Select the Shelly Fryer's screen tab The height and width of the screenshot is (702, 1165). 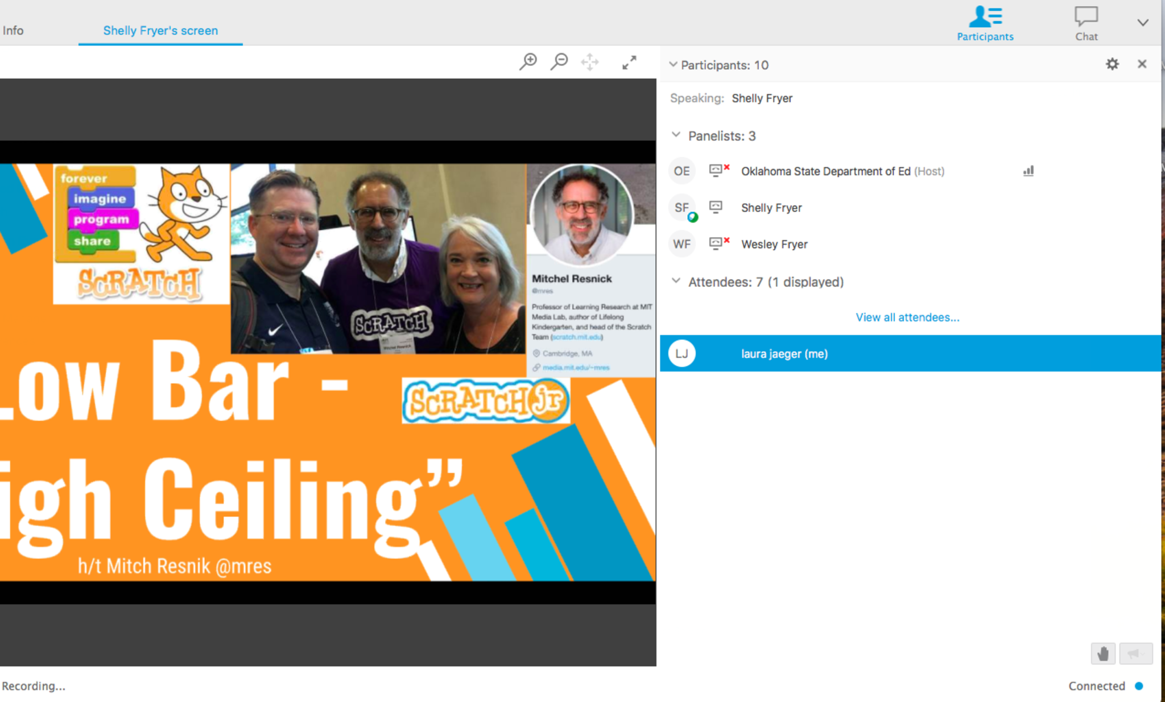coord(160,31)
